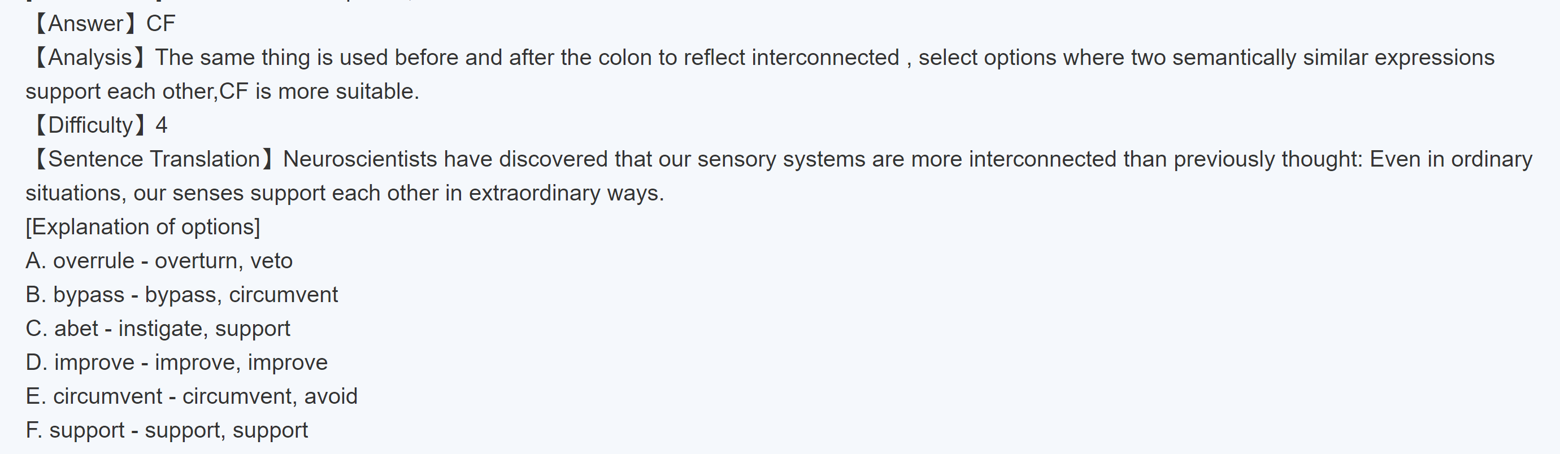The image size is (1560, 454).
Task: Click the word 'avoid' in option E
Action: coord(331,396)
